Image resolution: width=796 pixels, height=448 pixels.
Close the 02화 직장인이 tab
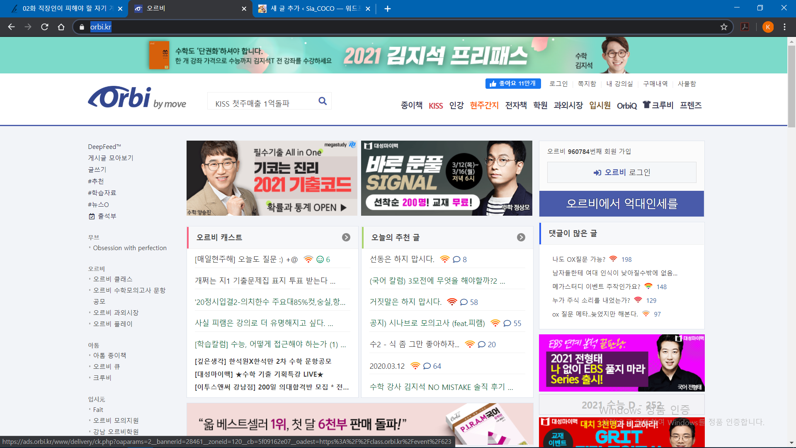click(x=120, y=9)
